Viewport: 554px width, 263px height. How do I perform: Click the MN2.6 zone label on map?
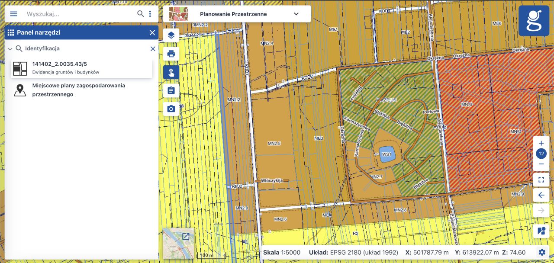(280, 219)
